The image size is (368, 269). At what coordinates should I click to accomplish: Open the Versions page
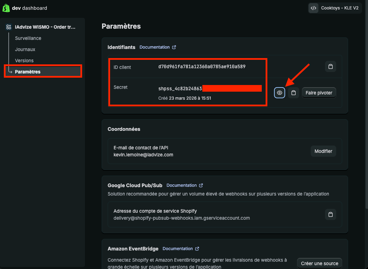pyautogui.click(x=24, y=61)
